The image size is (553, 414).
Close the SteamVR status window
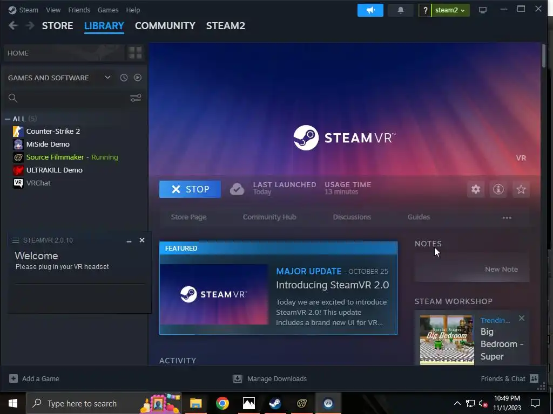coord(142,240)
